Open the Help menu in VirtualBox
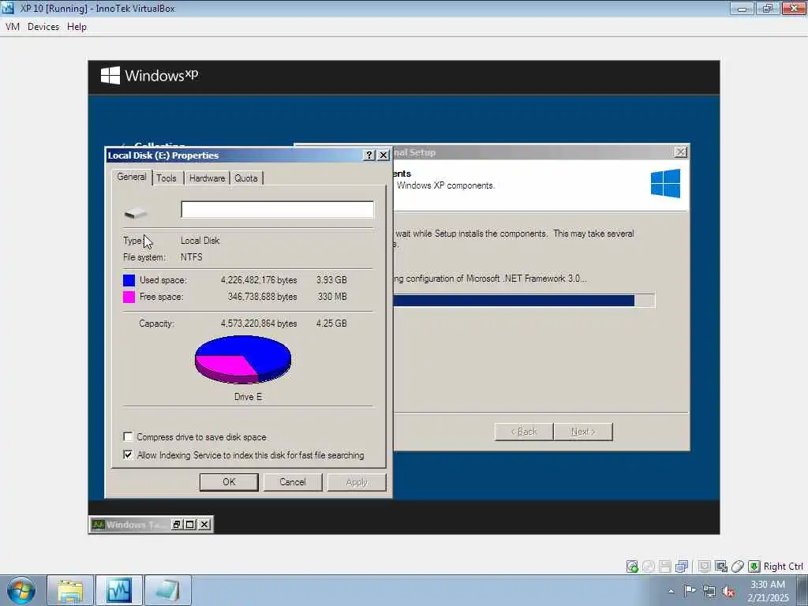The width and height of the screenshot is (808, 606). pos(77,27)
